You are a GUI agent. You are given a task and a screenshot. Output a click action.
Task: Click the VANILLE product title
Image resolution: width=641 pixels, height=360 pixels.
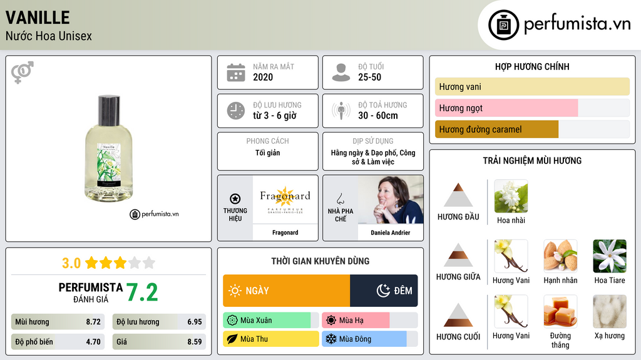coord(38,17)
